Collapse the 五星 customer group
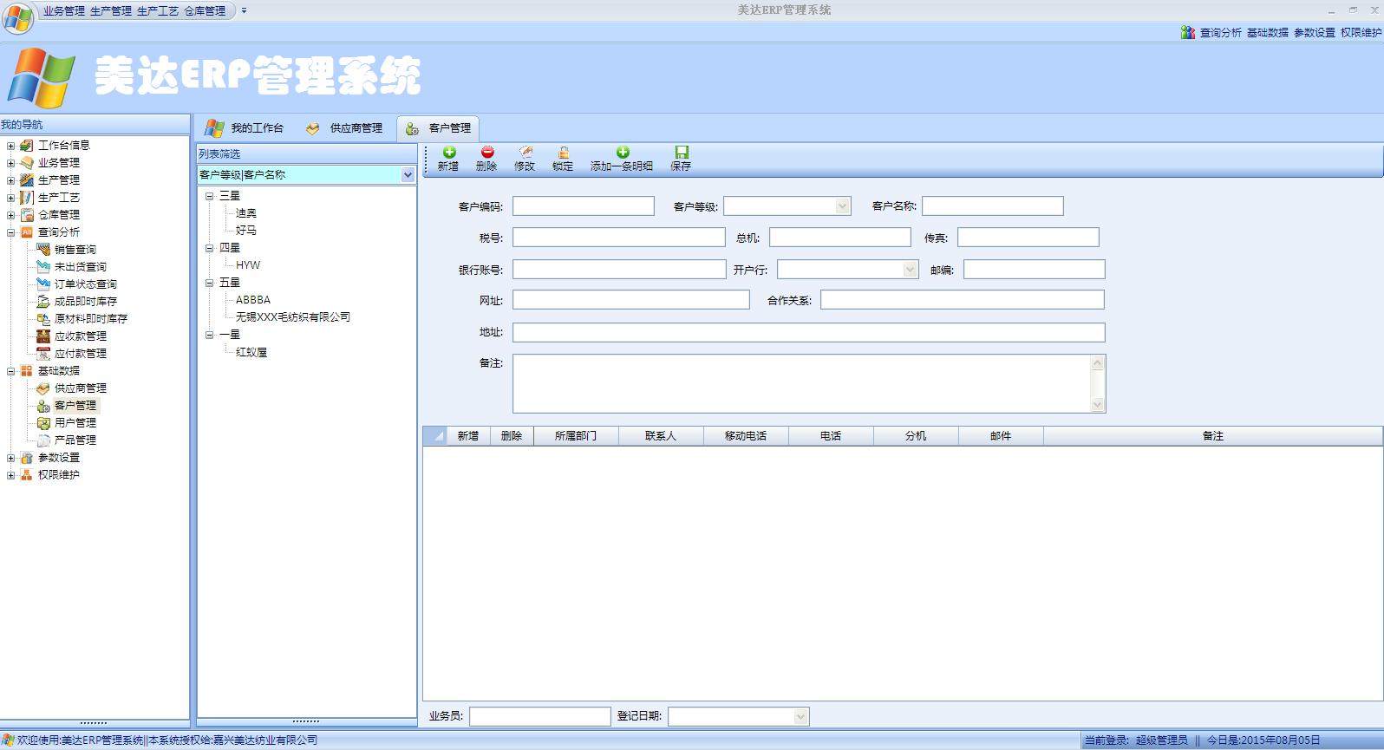Image resolution: width=1384 pixels, height=750 pixels. pyautogui.click(x=209, y=283)
